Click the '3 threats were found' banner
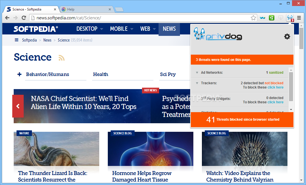This screenshot has width=306, height=185. click(x=242, y=59)
